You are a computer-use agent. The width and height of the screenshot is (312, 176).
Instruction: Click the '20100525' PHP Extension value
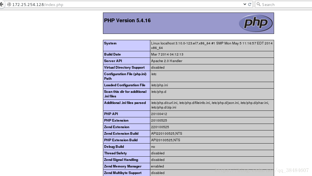[x=159, y=120]
